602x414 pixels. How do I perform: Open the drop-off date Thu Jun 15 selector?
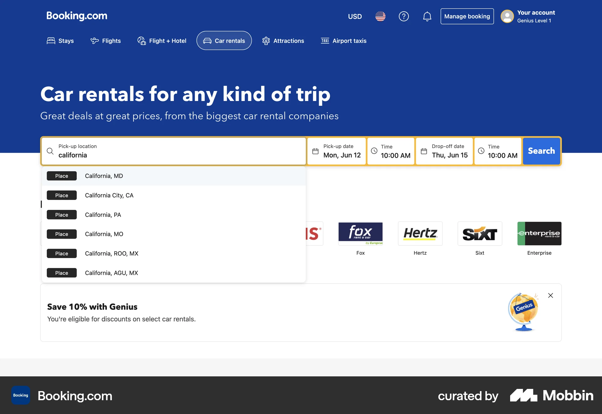click(x=444, y=151)
